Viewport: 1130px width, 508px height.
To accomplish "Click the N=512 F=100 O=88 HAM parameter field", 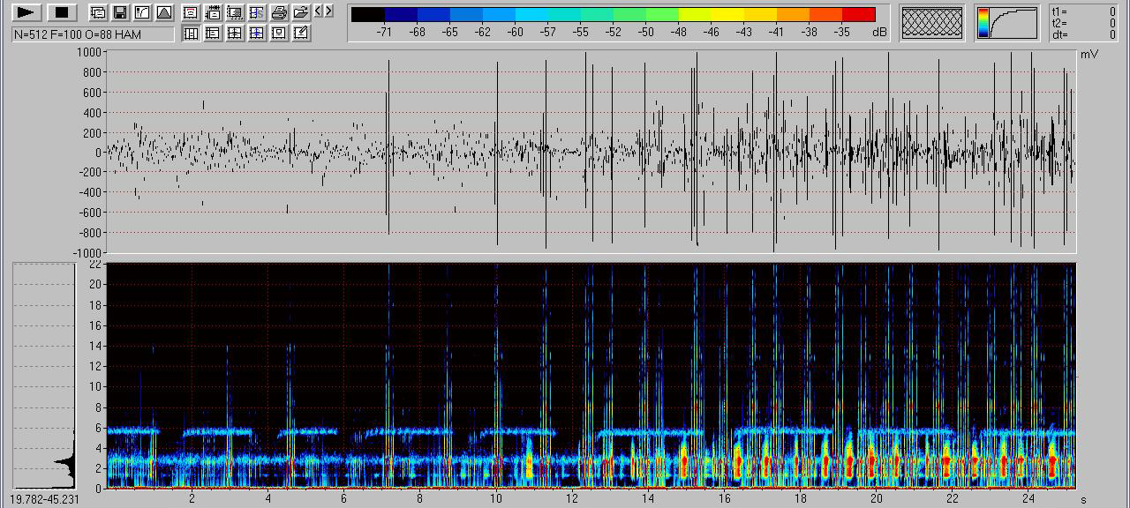I will [x=93, y=34].
